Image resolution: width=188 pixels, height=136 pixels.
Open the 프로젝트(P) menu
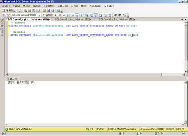[x=49, y=6]
